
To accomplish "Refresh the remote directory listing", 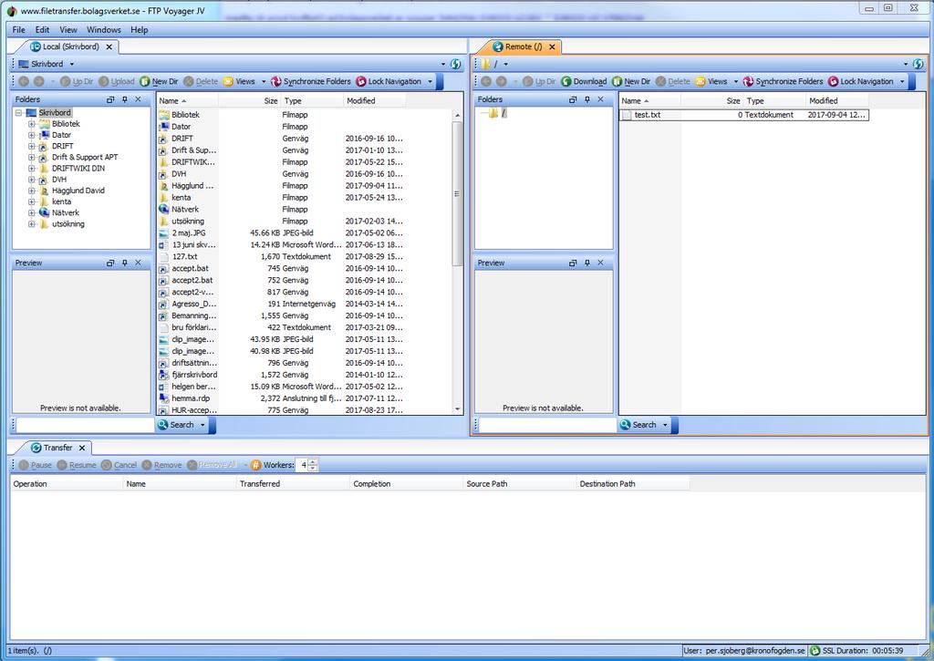I will (x=918, y=64).
